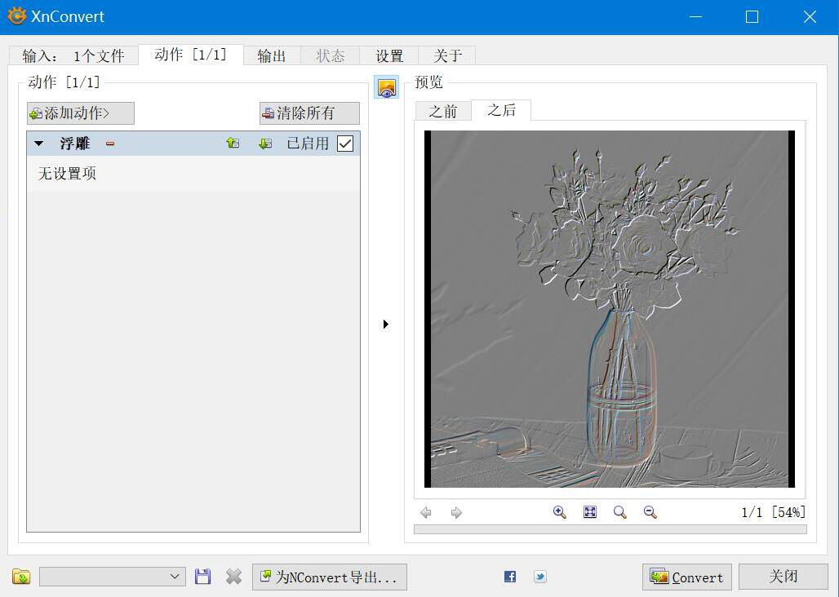Collapse the 浮雕 action settings

[38, 144]
